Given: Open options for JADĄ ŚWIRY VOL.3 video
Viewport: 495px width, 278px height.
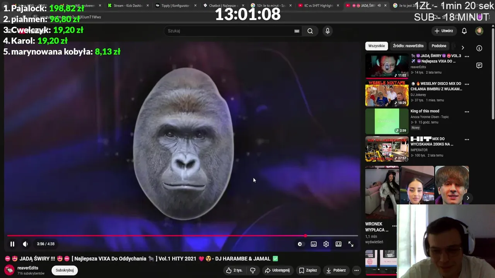Looking at the screenshot, I should [x=467, y=56].
